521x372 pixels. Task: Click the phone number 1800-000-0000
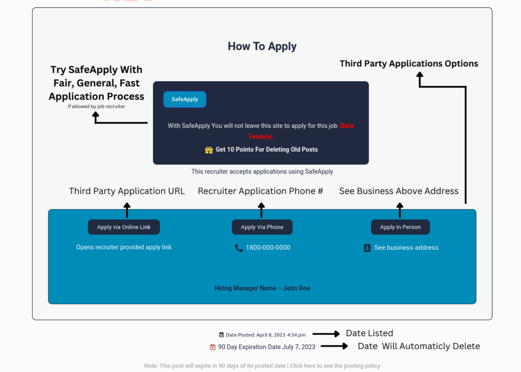268,248
